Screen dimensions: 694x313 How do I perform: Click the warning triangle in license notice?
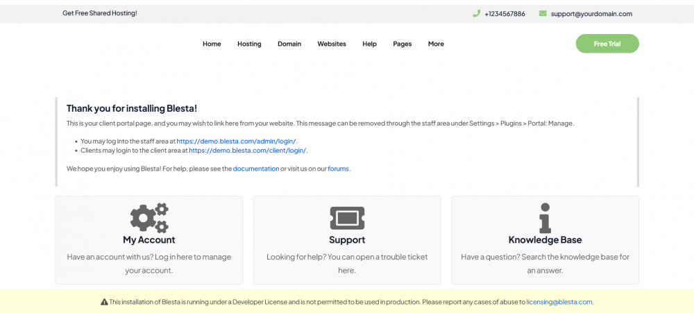coord(105,302)
